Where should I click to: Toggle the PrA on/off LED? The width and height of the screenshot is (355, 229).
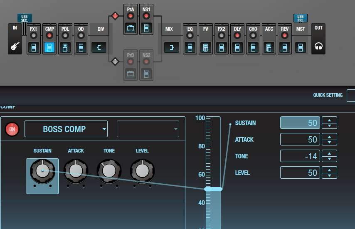(x=131, y=16)
